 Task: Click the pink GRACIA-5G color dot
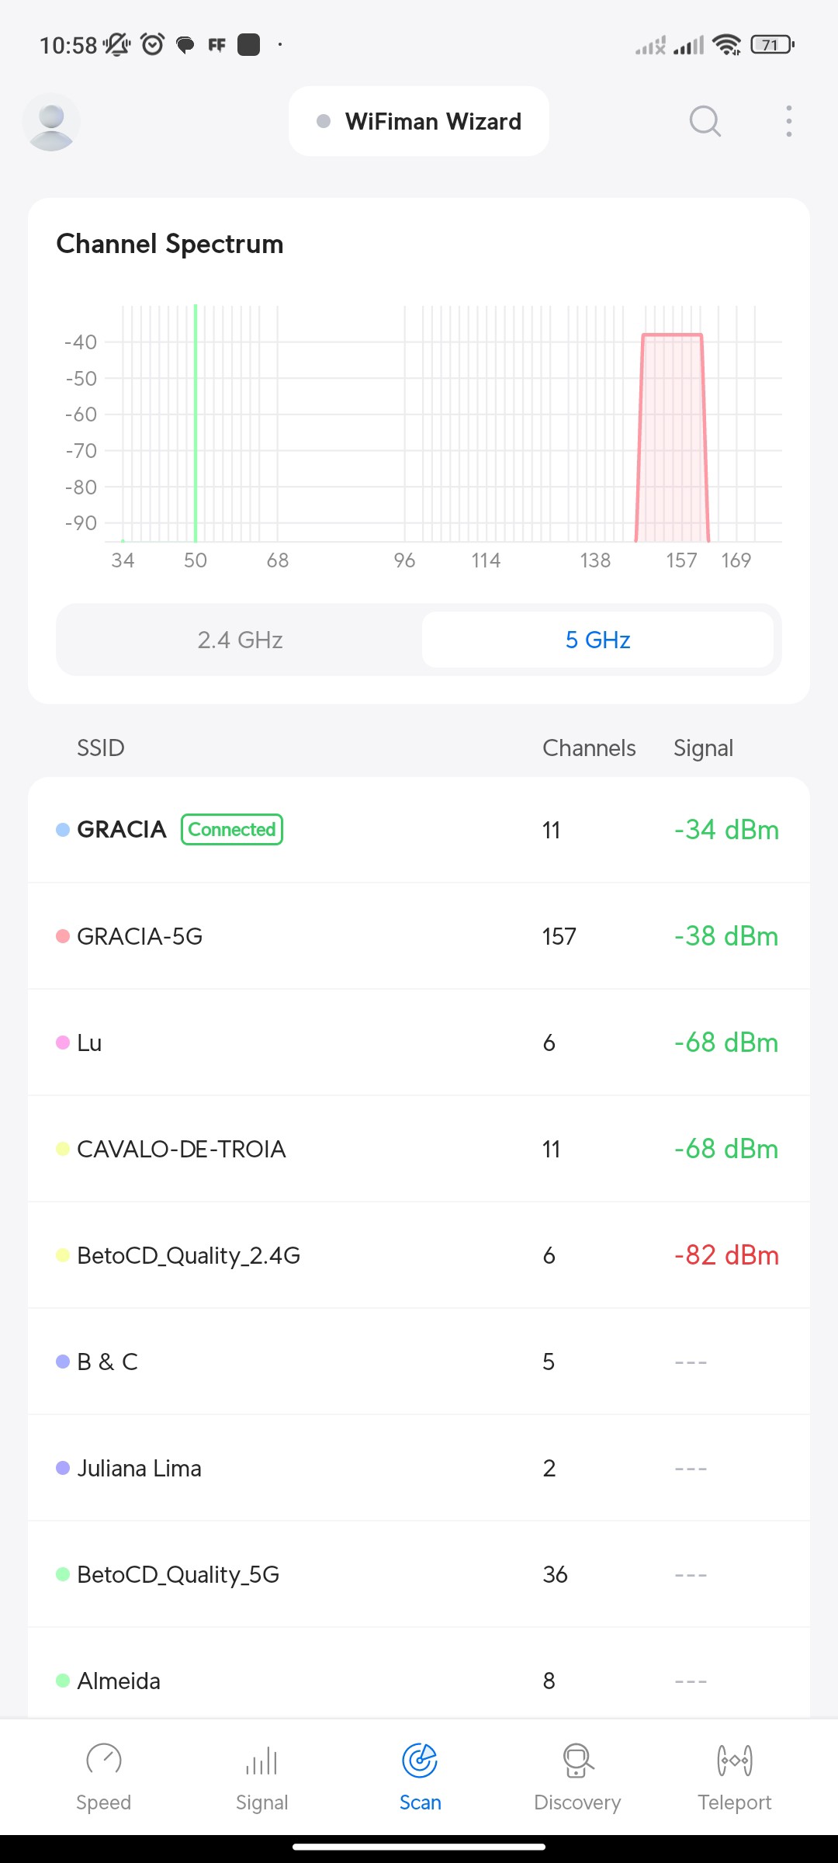click(63, 936)
